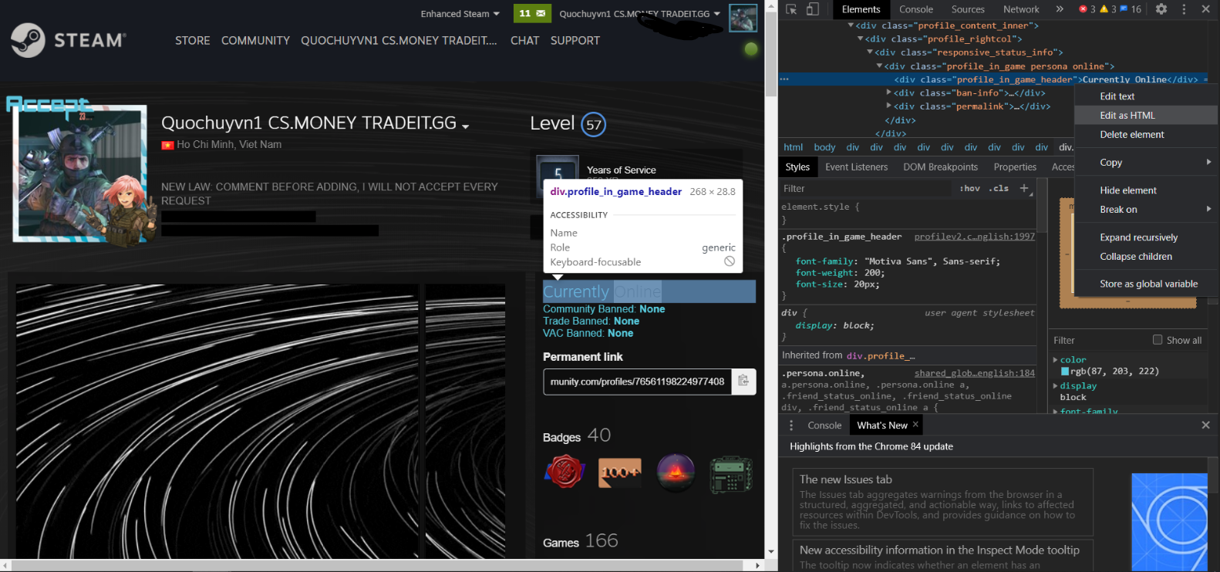Screen dimensions: 1220x572
Task: Activate the DevTools inspect element picker
Action: tap(791, 9)
